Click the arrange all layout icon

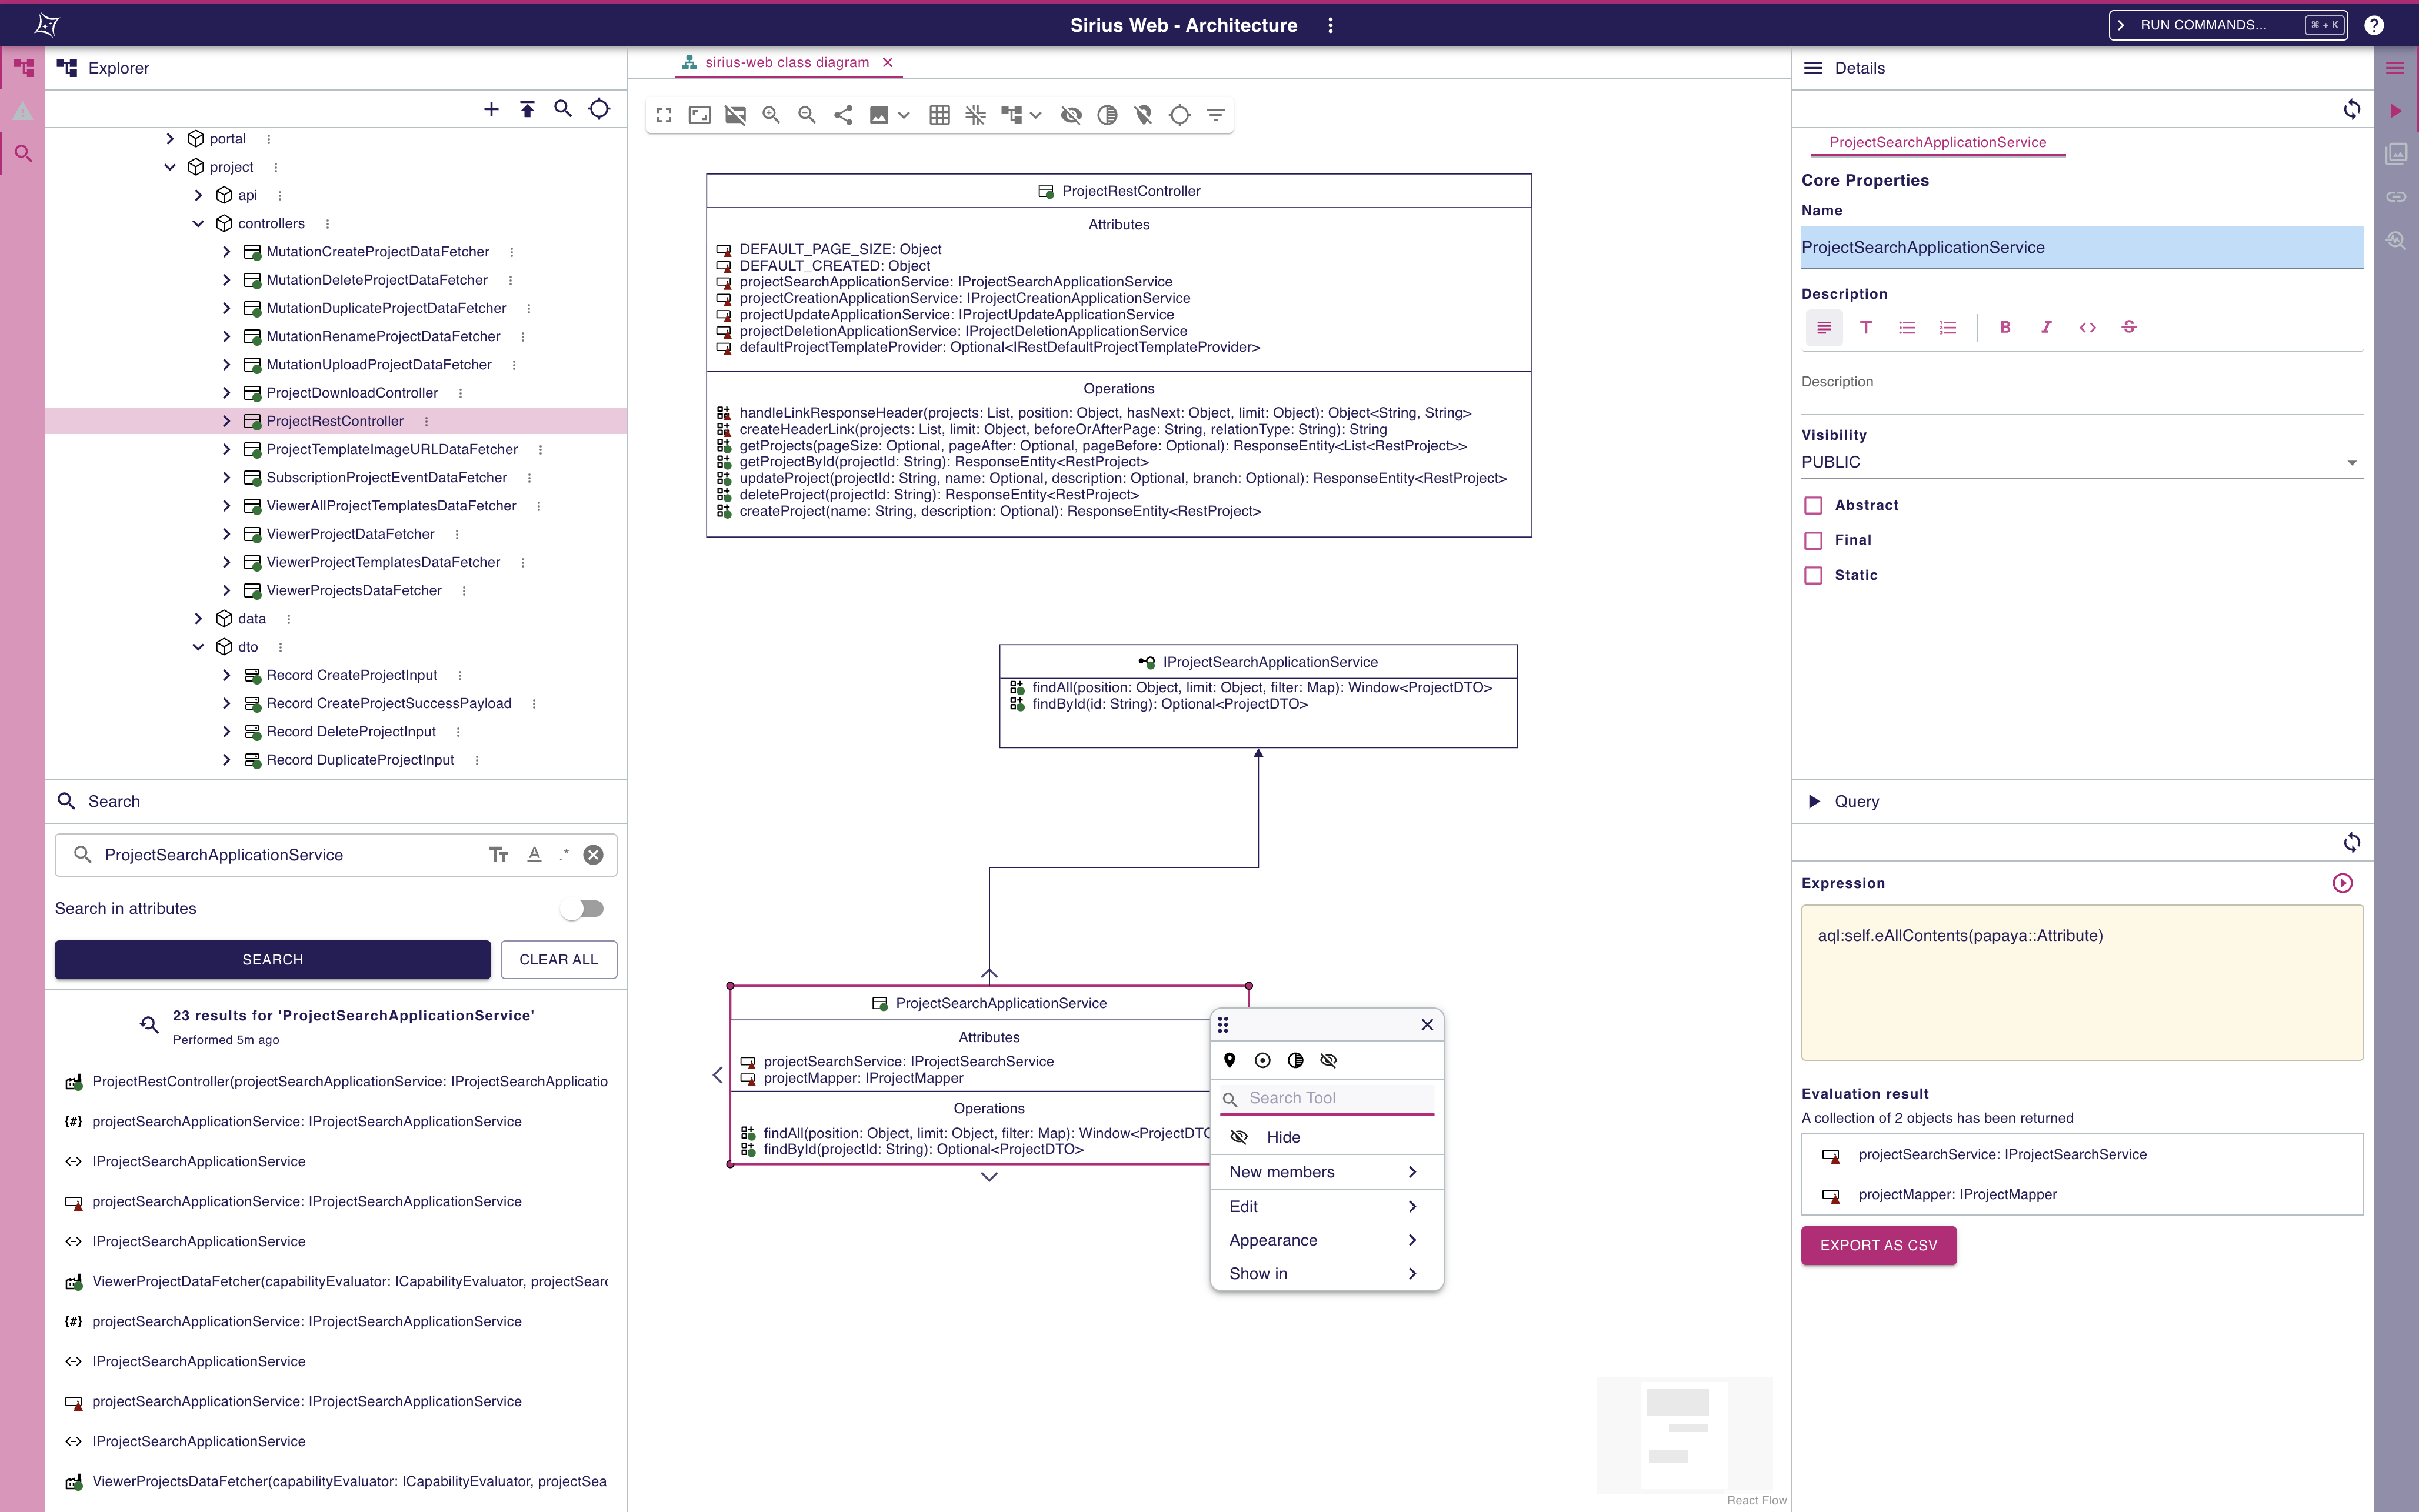1012,115
